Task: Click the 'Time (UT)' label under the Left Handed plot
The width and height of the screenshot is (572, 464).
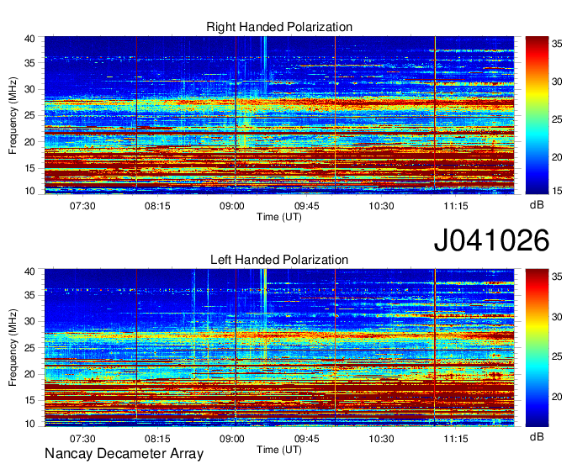Action: click(x=279, y=450)
